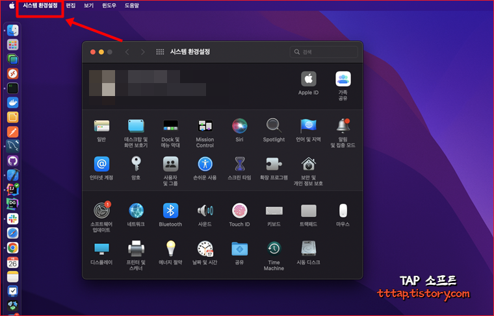Open Keyboard (키보드) preferences

click(x=274, y=210)
